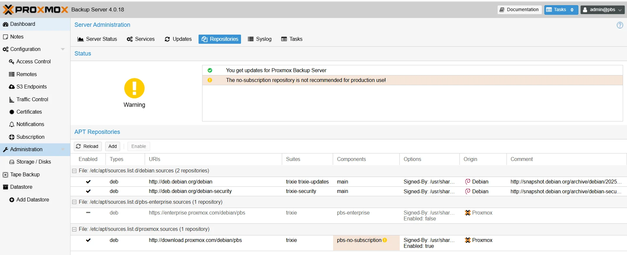Image resolution: width=627 pixels, height=255 pixels.
Task: Click the warning icon beside pbs-no-subscription
Action: (385, 240)
